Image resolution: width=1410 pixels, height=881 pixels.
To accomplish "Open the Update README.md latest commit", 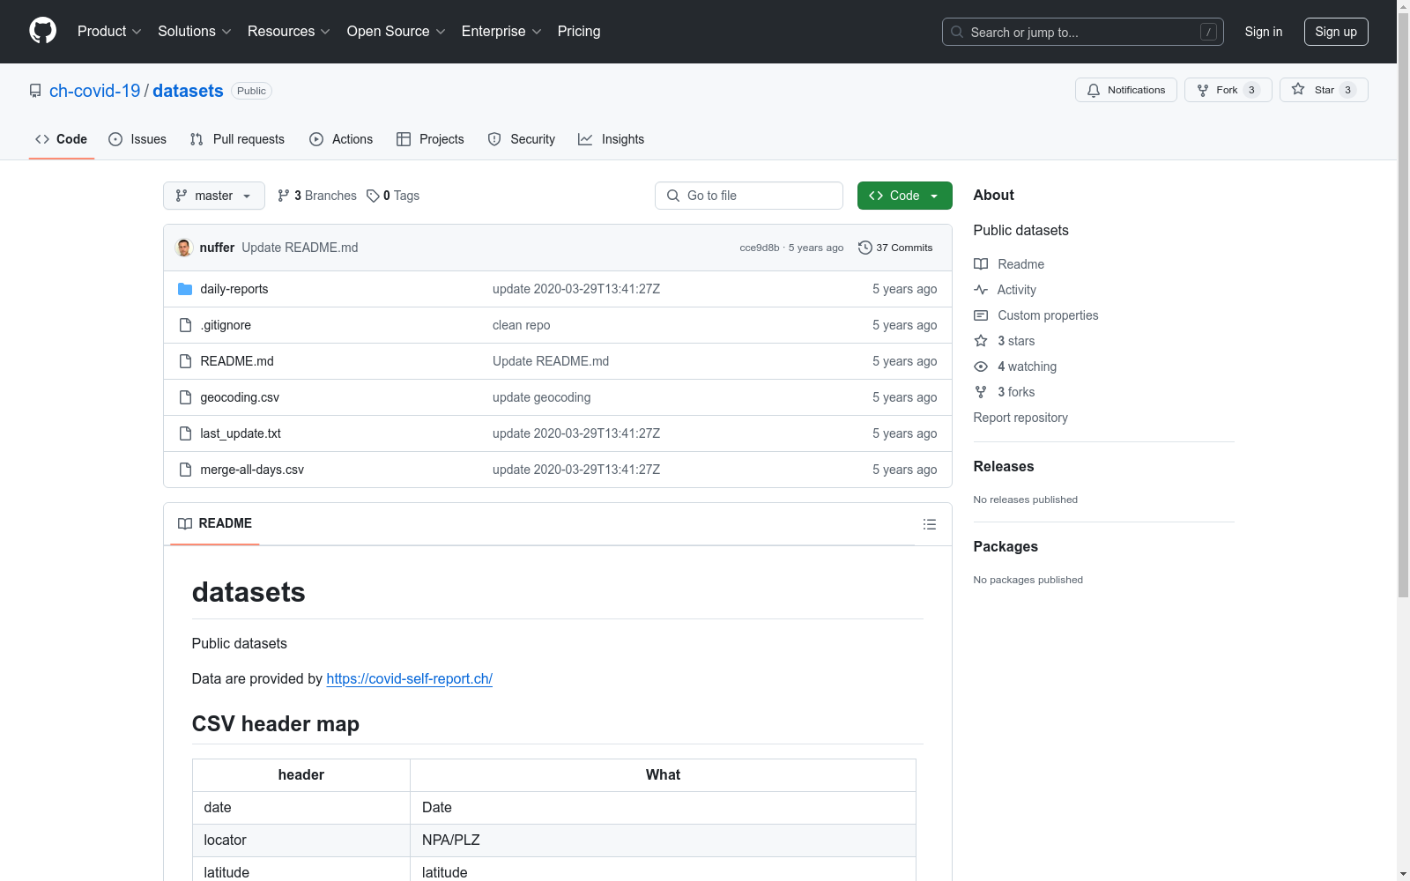I will [x=300, y=248].
